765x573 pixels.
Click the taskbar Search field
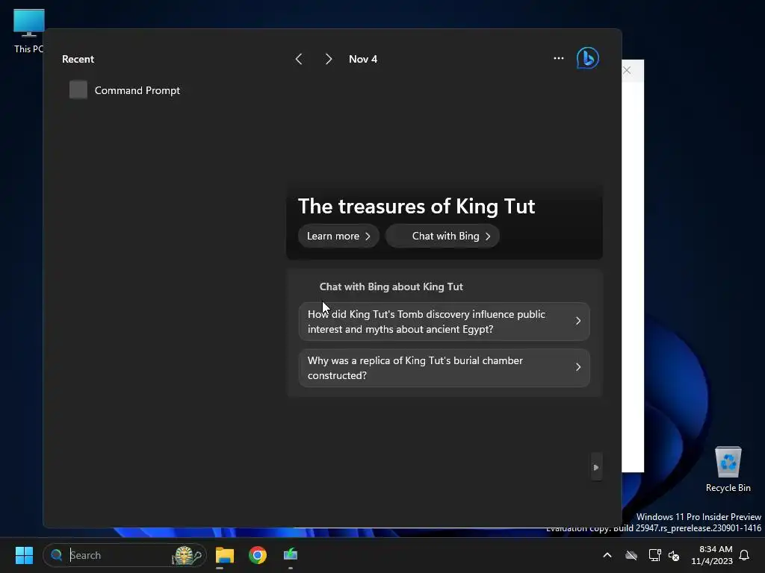point(125,555)
